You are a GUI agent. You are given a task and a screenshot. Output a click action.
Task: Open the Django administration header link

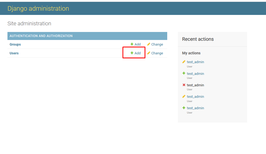(x=38, y=9)
